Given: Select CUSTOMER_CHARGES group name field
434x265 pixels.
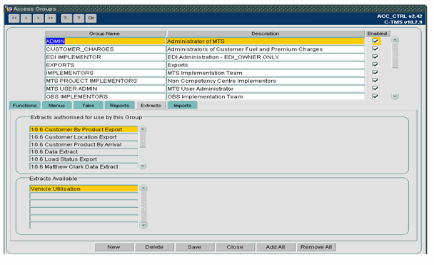Looking at the screenshot, I should click(x=105, y=49).
